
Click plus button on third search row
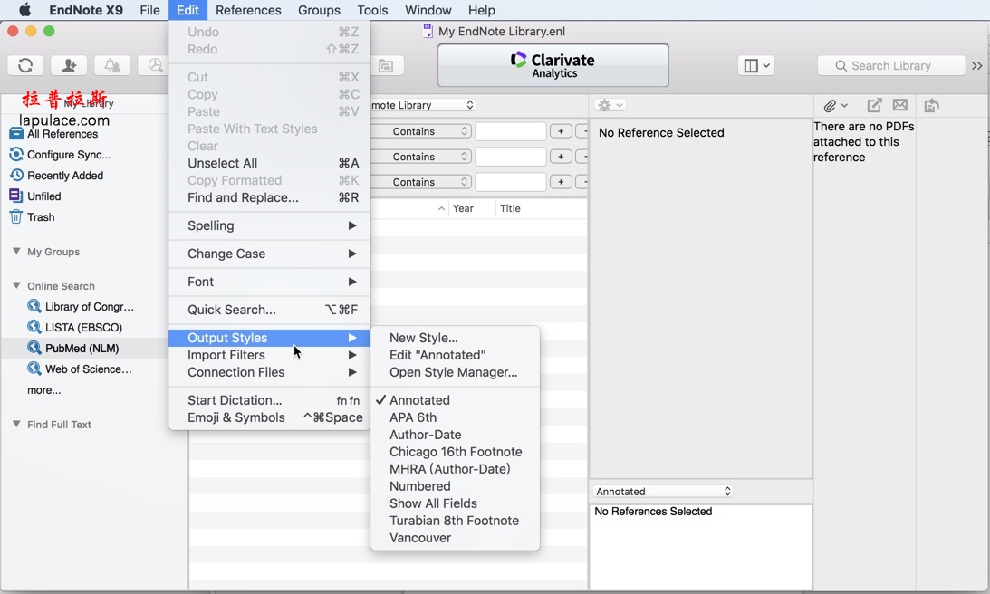pyautogui.click(x=561, y=182)
